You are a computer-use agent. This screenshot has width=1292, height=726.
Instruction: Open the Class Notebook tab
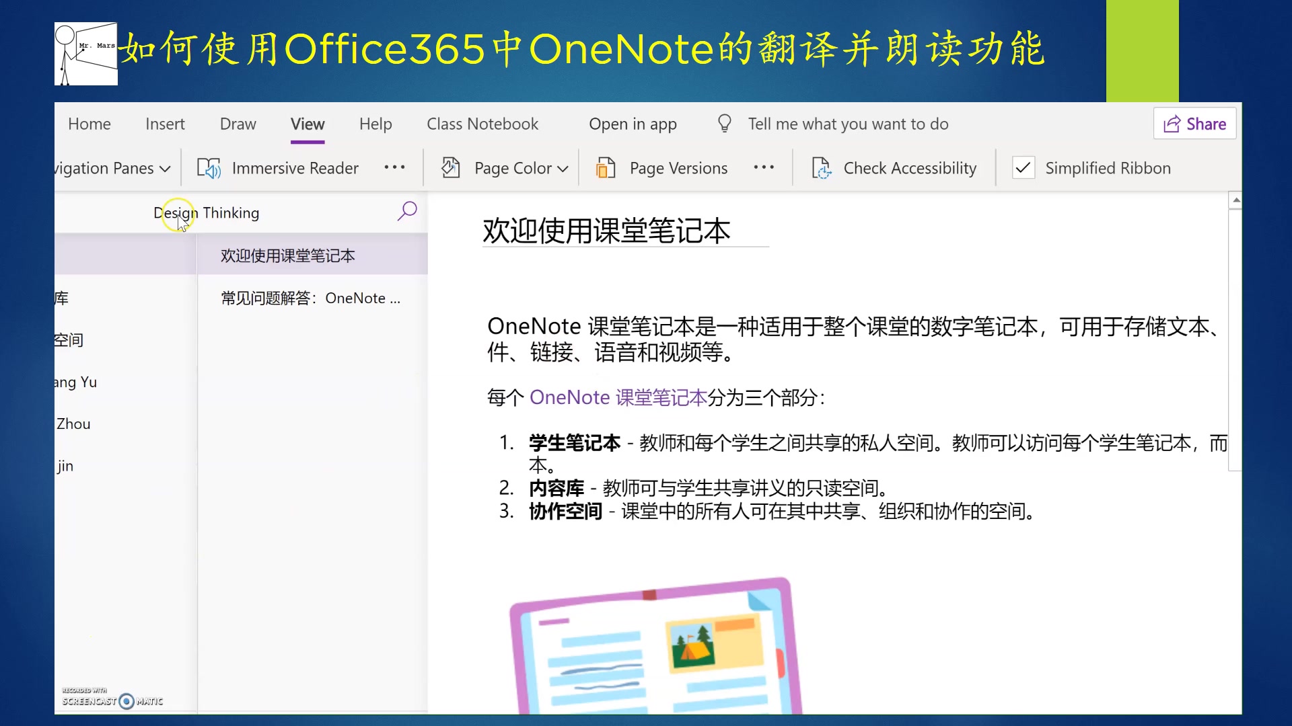click(x=482, y=124)
